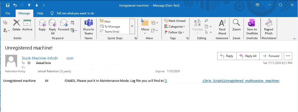Open the Move folder button
This screenshot has width=298, height=112.
(145, 27)
